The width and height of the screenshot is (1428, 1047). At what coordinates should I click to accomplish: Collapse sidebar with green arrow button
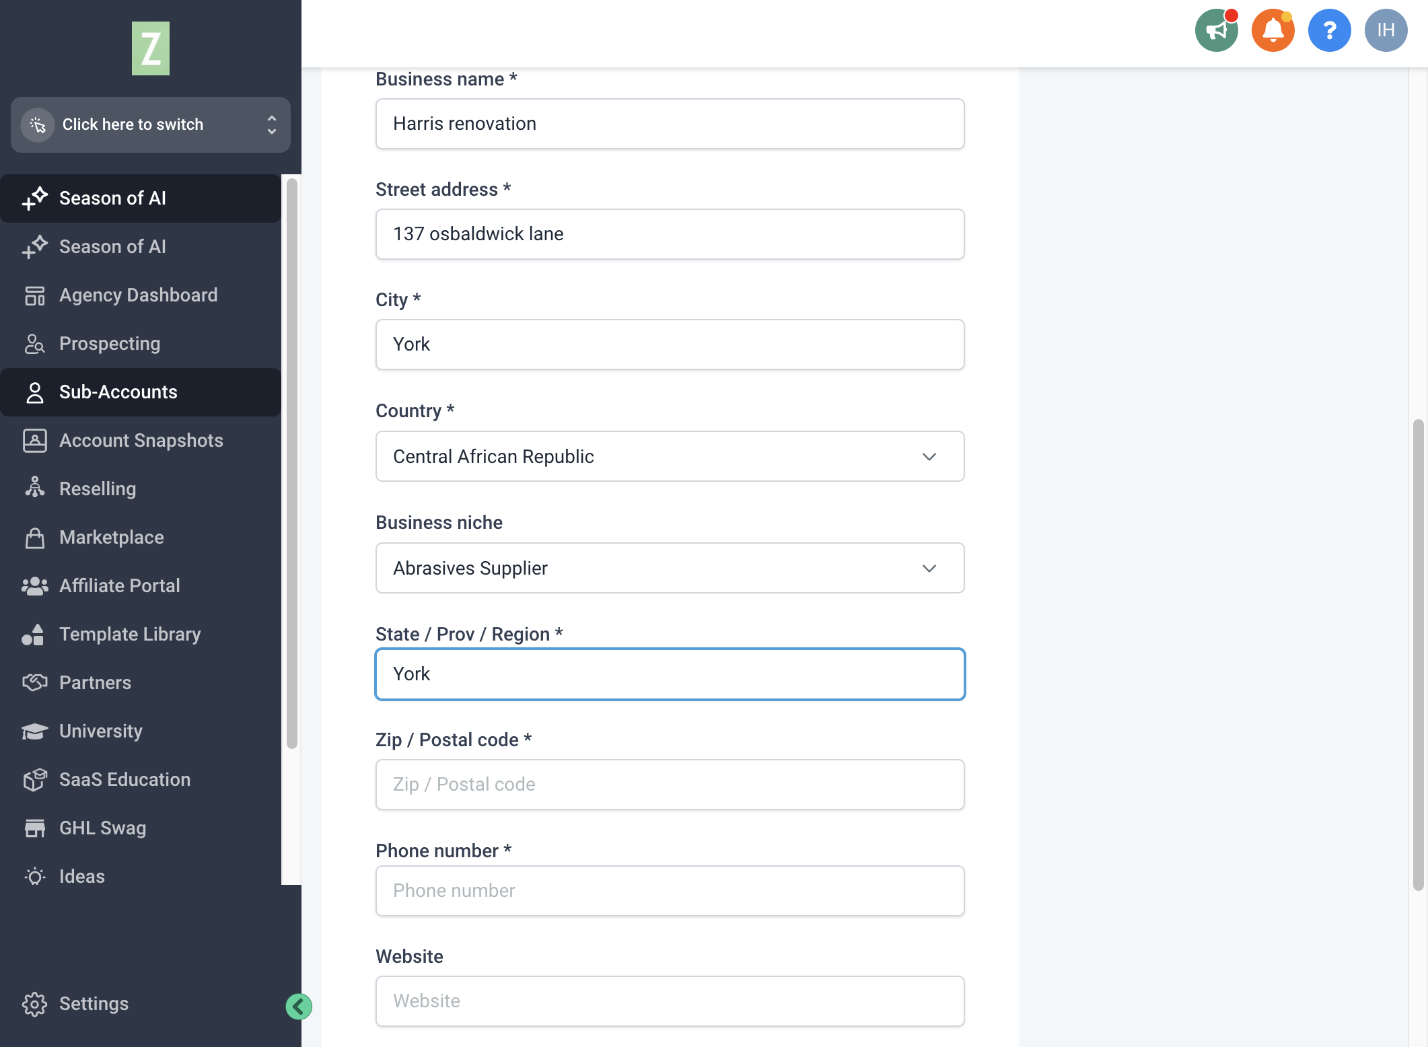[x=299, y=1007]
